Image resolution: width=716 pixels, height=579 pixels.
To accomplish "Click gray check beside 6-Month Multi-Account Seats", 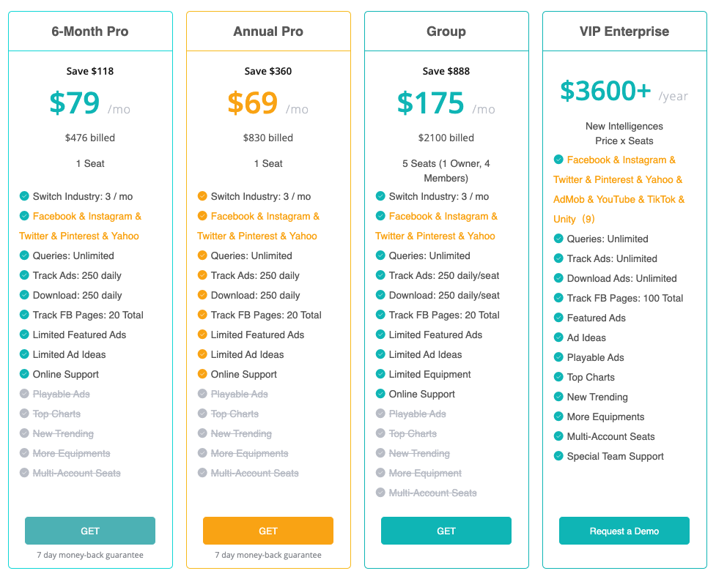I will (x=24, y=473).
